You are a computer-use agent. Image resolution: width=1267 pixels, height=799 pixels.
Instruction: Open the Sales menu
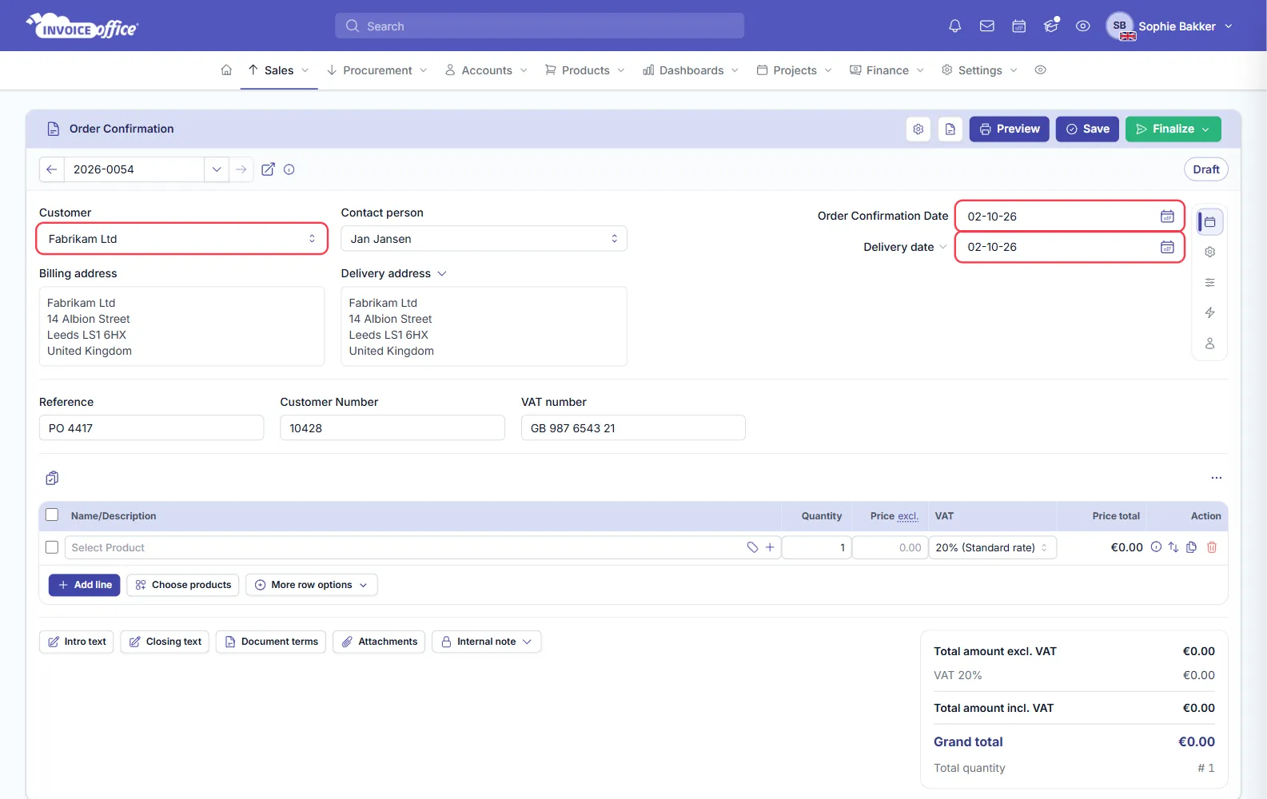(278, 70)
